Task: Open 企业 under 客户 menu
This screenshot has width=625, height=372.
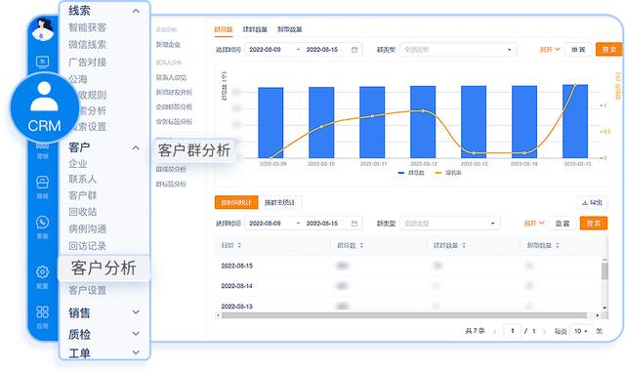Action: 78,163
